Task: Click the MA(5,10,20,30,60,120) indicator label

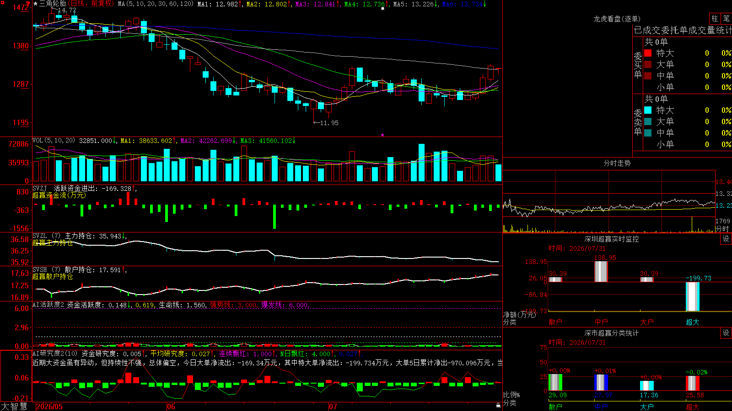Action: pos(156,4)
